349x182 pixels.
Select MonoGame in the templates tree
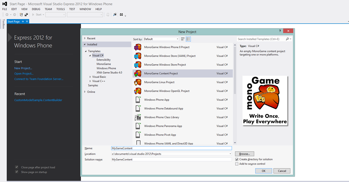pyautogui.click(x=104, y=64)
